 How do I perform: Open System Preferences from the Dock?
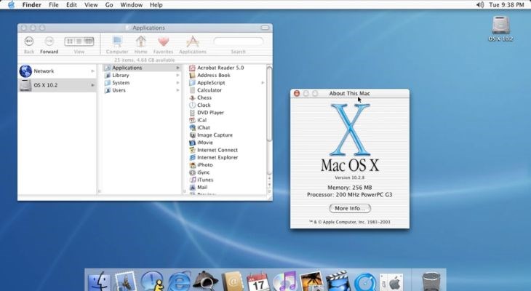(391, 282)
